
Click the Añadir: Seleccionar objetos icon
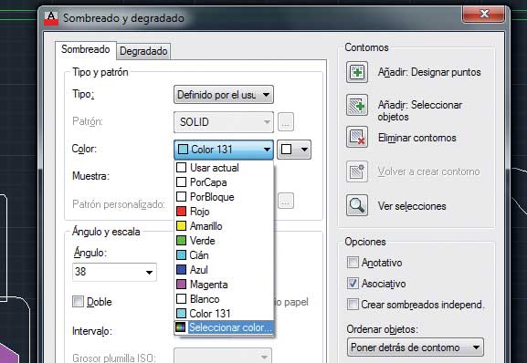click(x=357, y=106)
